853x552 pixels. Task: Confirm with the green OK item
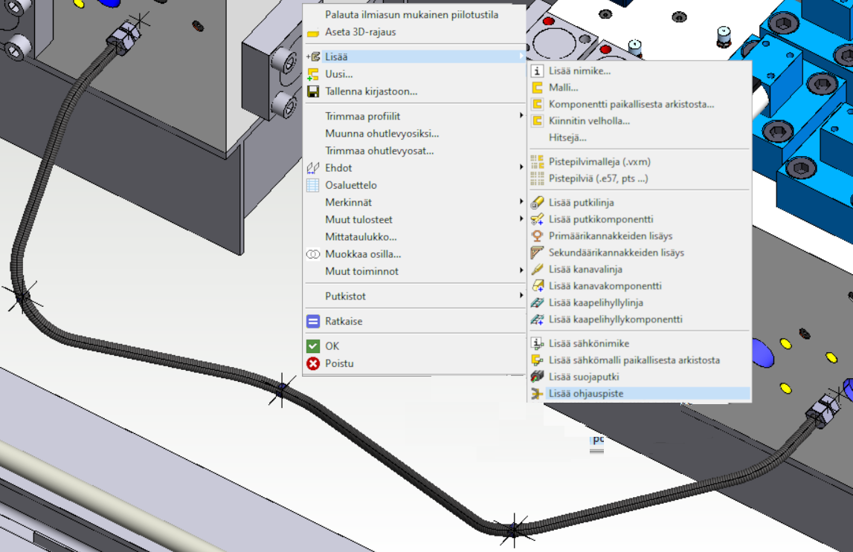click(x=332, y=346)
